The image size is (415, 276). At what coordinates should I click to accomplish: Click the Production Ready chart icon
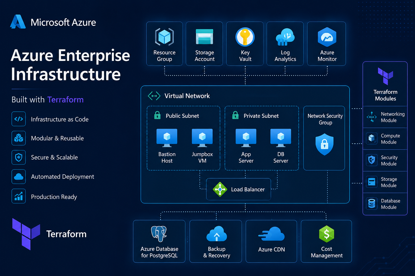click(x=19, y=196)
